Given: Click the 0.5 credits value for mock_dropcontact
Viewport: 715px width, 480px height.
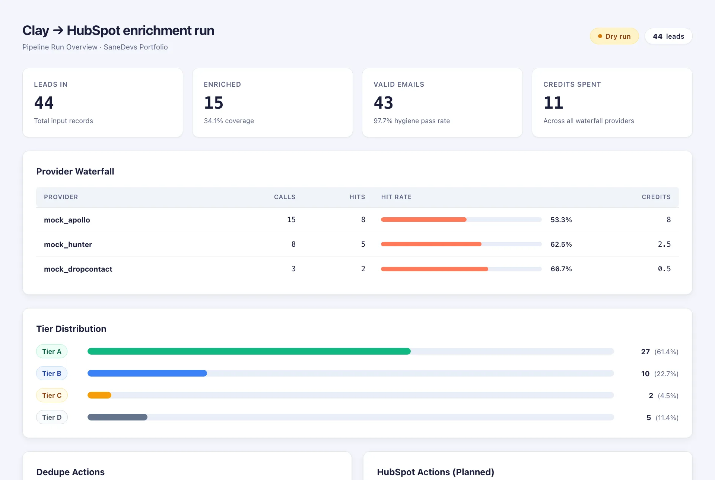Looking at the screenshot, I should 664,269.
